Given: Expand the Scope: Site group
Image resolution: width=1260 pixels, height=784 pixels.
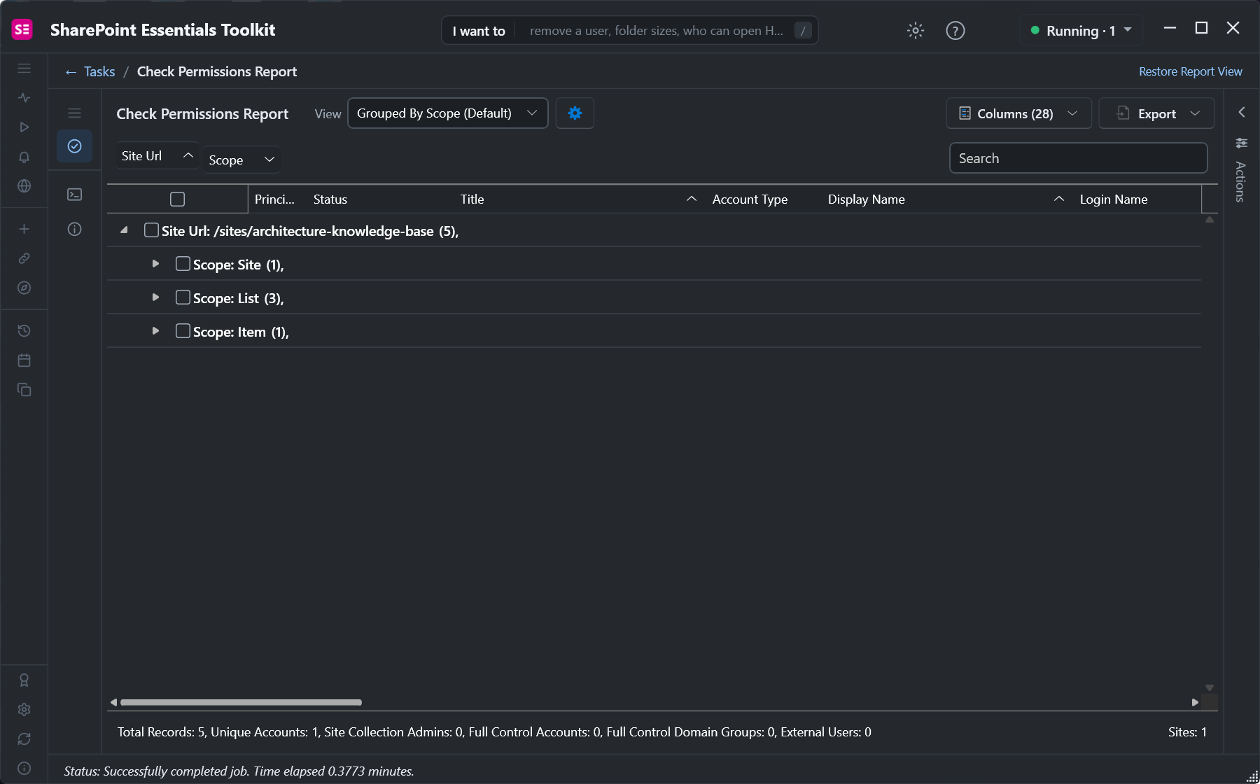Looking at the screenshot, I should (x=155, y=264).
